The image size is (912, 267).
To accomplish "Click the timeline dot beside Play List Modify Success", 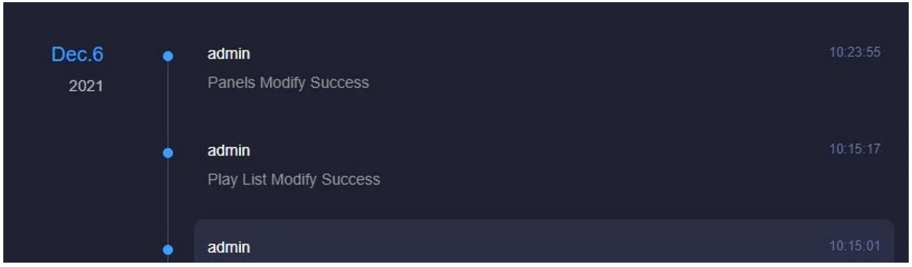I will (x=168, y=153).
